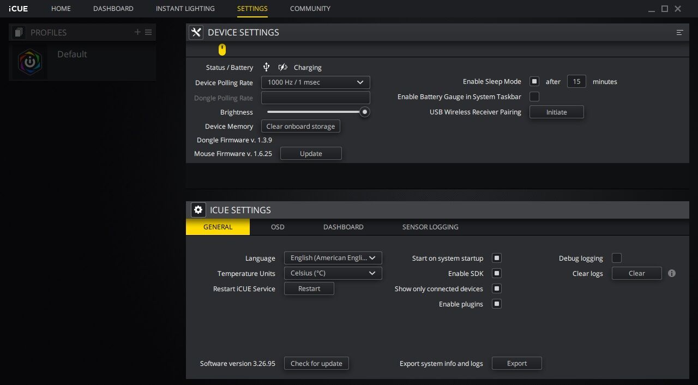The image size is (698, 385).
Task: Click the iCUE Settings gear icon
Action: coord(198,210)
